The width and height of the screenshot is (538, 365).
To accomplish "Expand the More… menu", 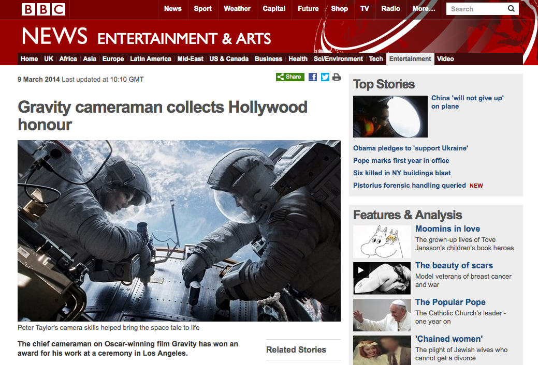I will pos(424,9).
